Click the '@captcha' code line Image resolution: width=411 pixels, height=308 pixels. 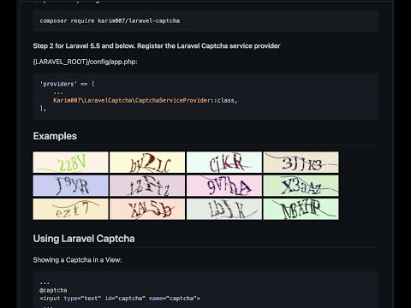pos(53,290)
